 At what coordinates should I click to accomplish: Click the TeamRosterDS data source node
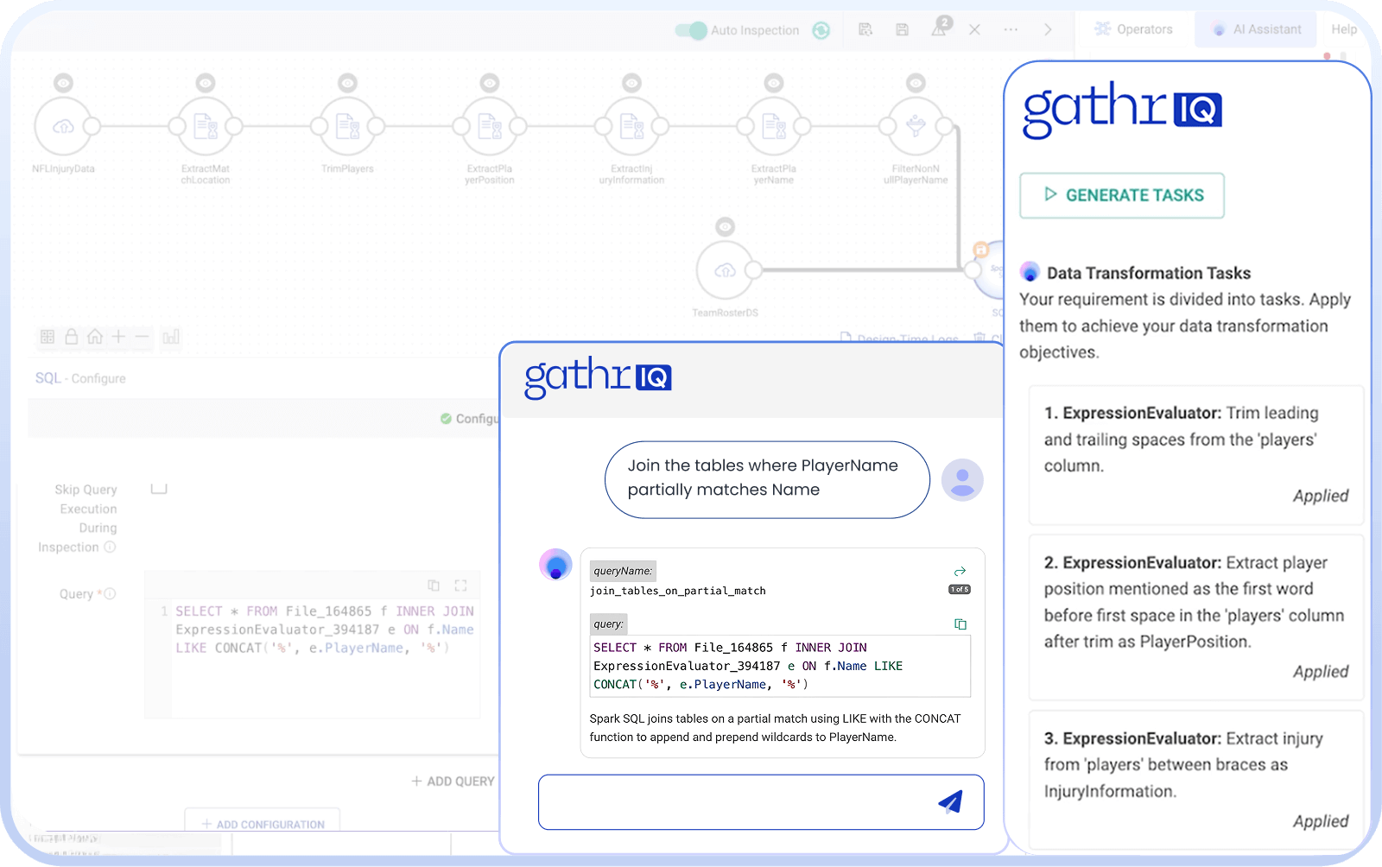725,271
